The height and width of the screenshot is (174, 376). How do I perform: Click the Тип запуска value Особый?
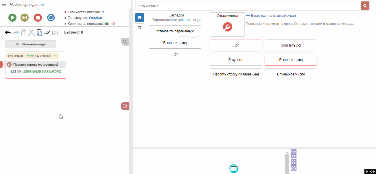pos(95,18)
